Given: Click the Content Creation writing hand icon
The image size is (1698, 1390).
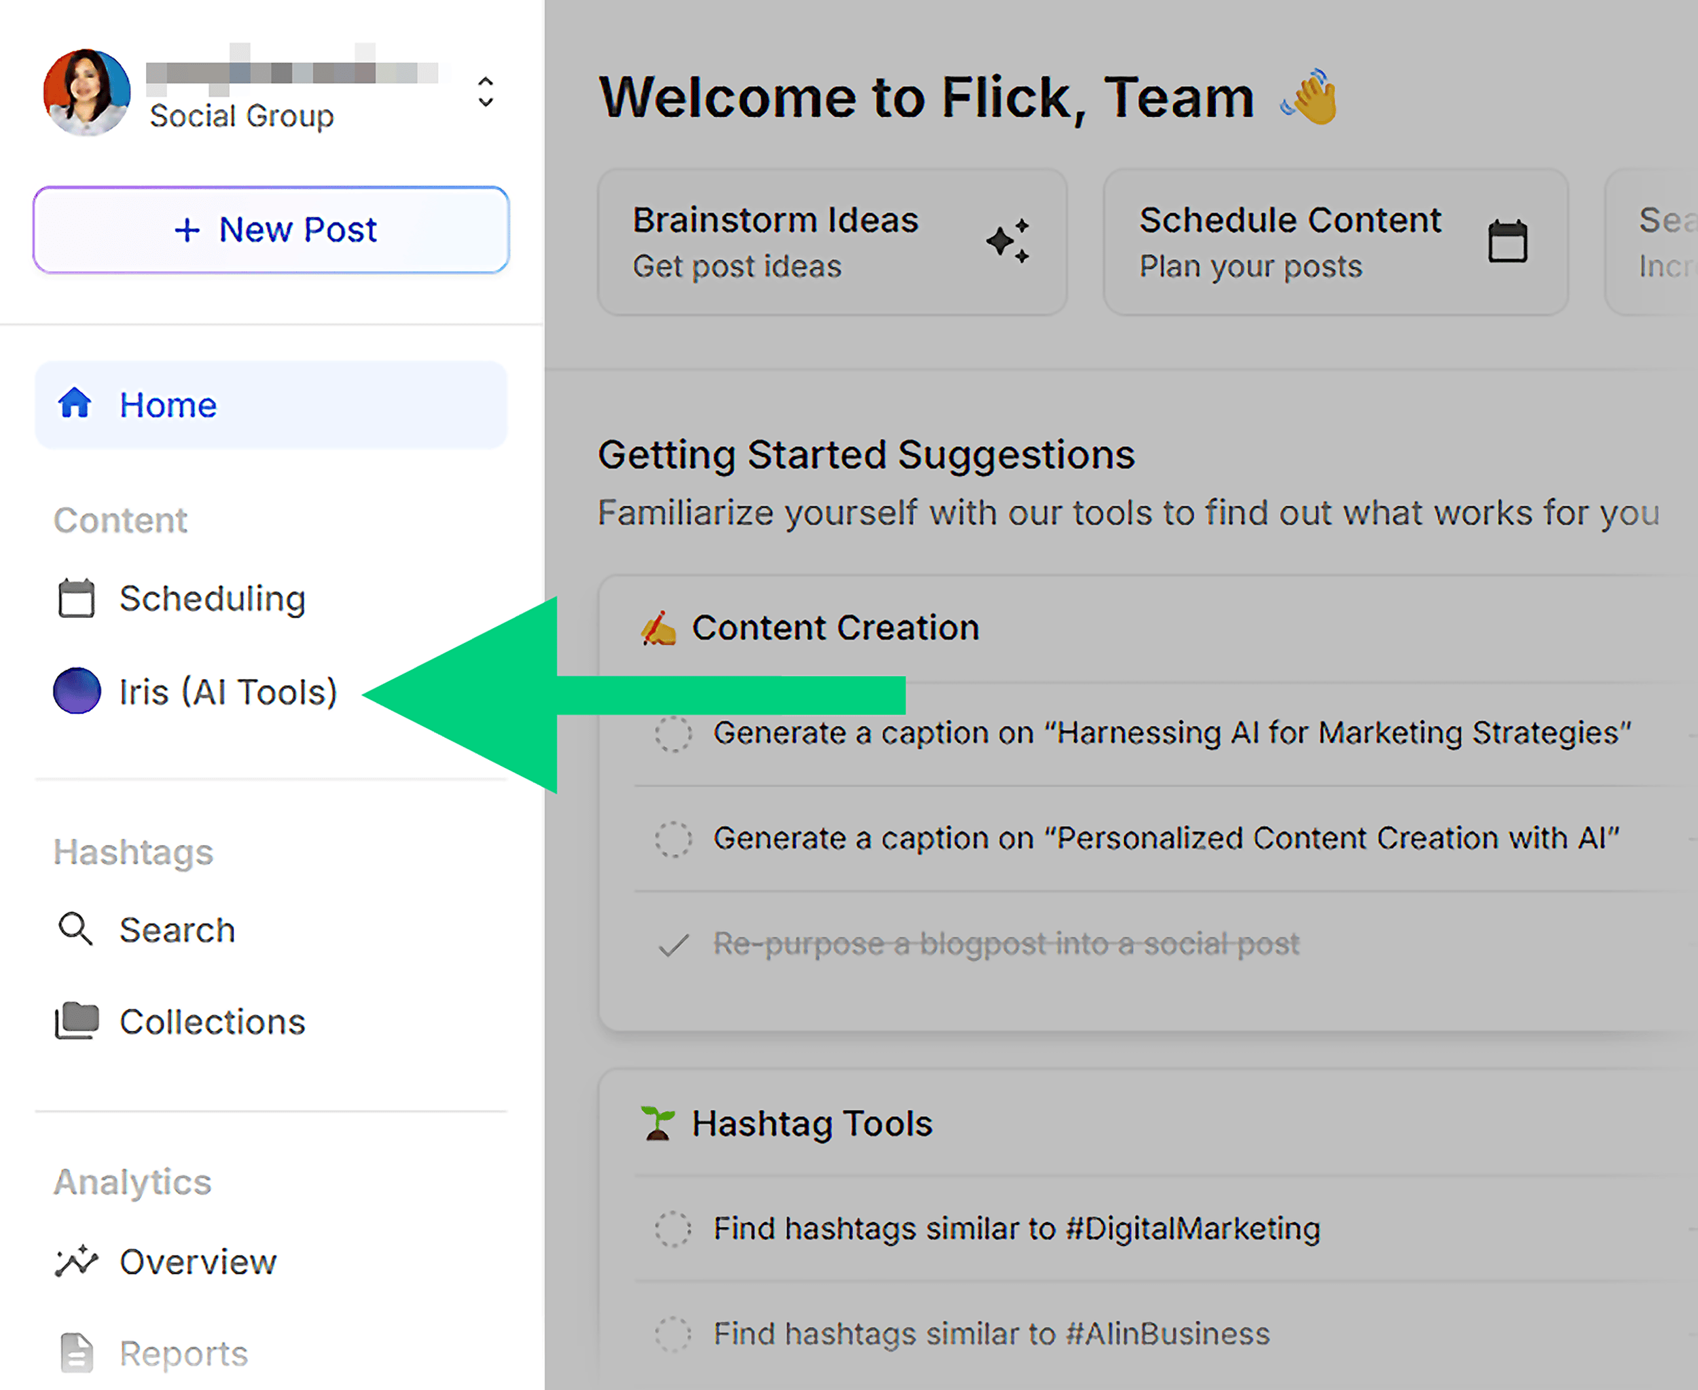Looking at the screenshot, I should (658, 627).
